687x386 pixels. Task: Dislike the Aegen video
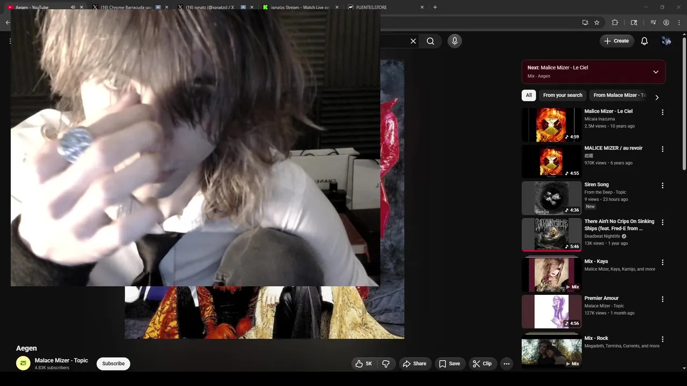[x=386, y=363]
